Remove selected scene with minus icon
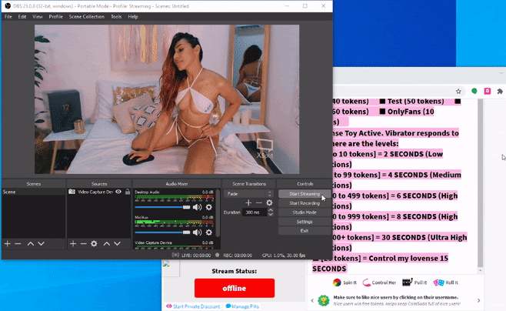 click(18, 244)
